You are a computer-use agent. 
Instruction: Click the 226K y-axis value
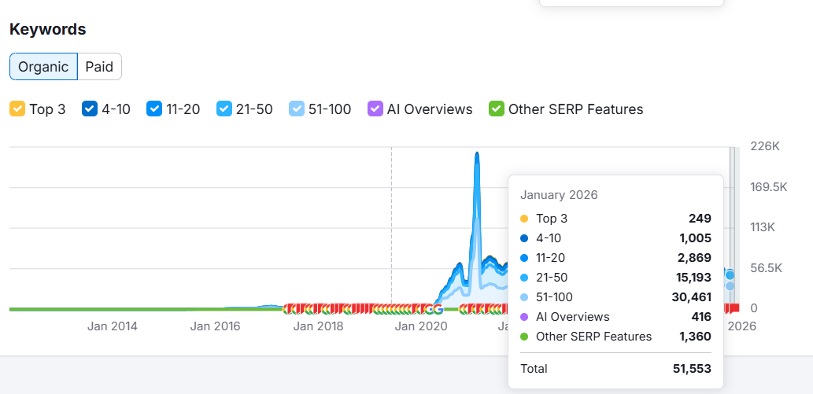(x=765, y=147)
